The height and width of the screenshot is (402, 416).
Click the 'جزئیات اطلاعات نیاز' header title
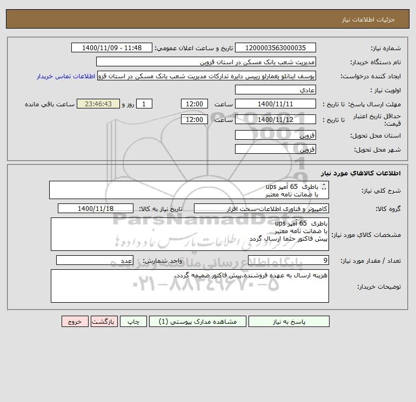368,19
